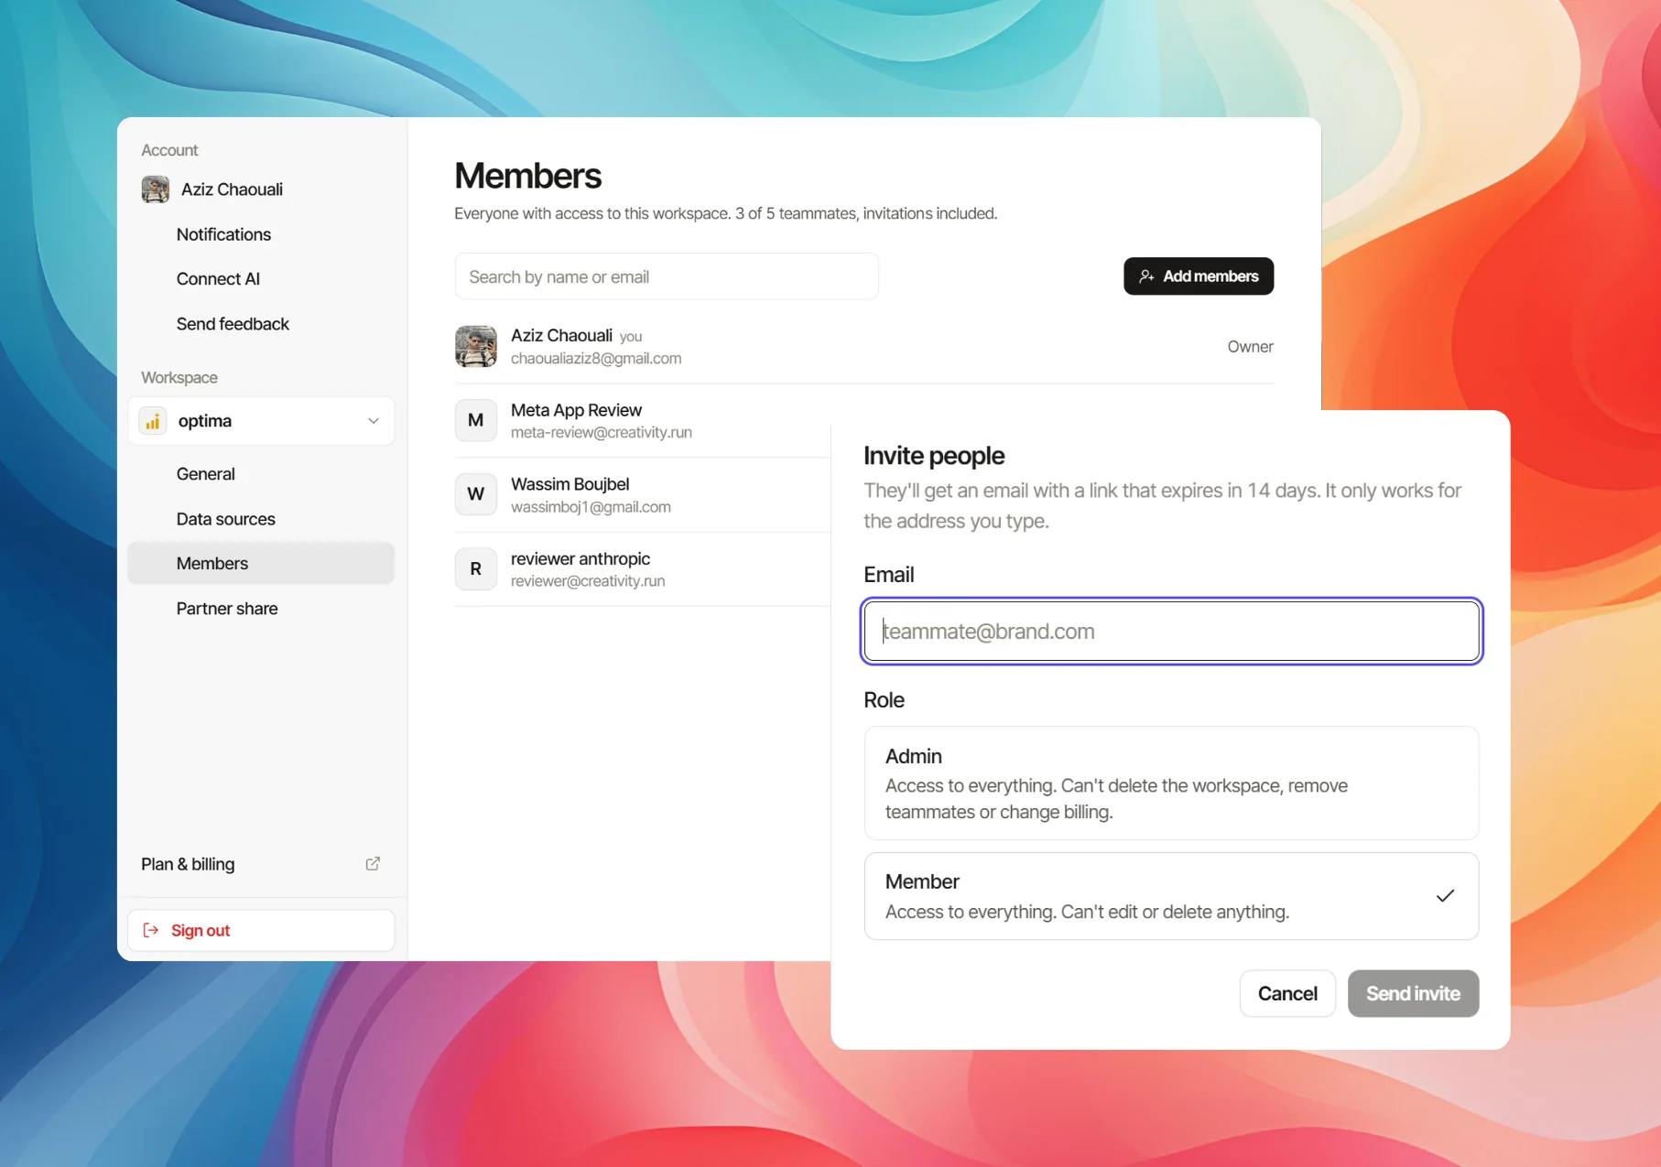Click the optima workspace bar-chart icon
Image resolution: width=1661 pixels, height=1167 pixels.
(153, 421)
